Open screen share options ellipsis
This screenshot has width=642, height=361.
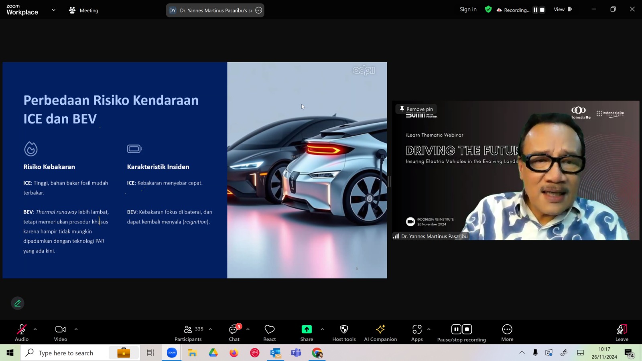(259, 10)
